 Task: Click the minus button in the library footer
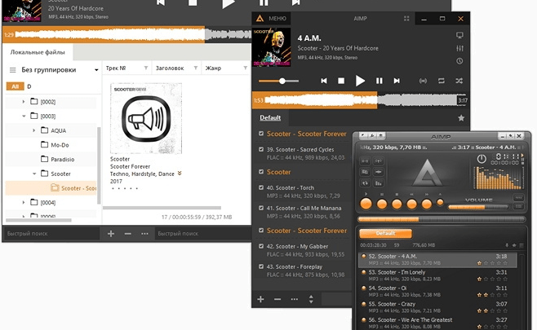click(128, 234)
